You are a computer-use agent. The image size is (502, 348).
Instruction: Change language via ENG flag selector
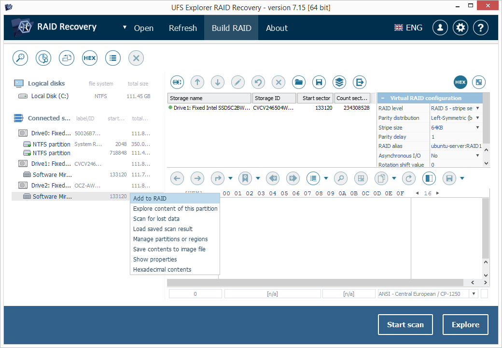point(408,28)
